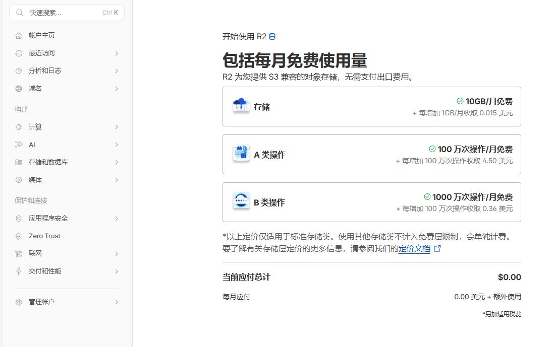Open the 定价文档 link
Image resolution: width=555 pixels, height=347 pixels.
(414, 248)
